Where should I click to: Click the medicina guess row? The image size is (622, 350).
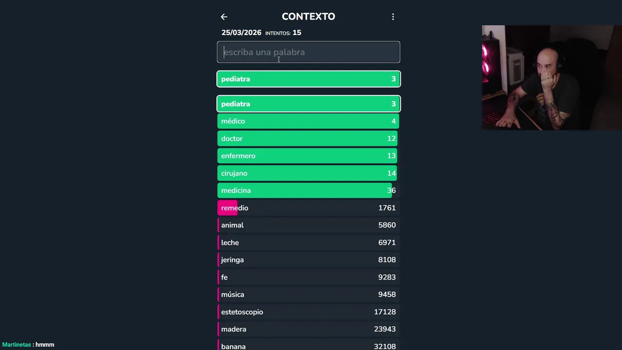(309, 191)
